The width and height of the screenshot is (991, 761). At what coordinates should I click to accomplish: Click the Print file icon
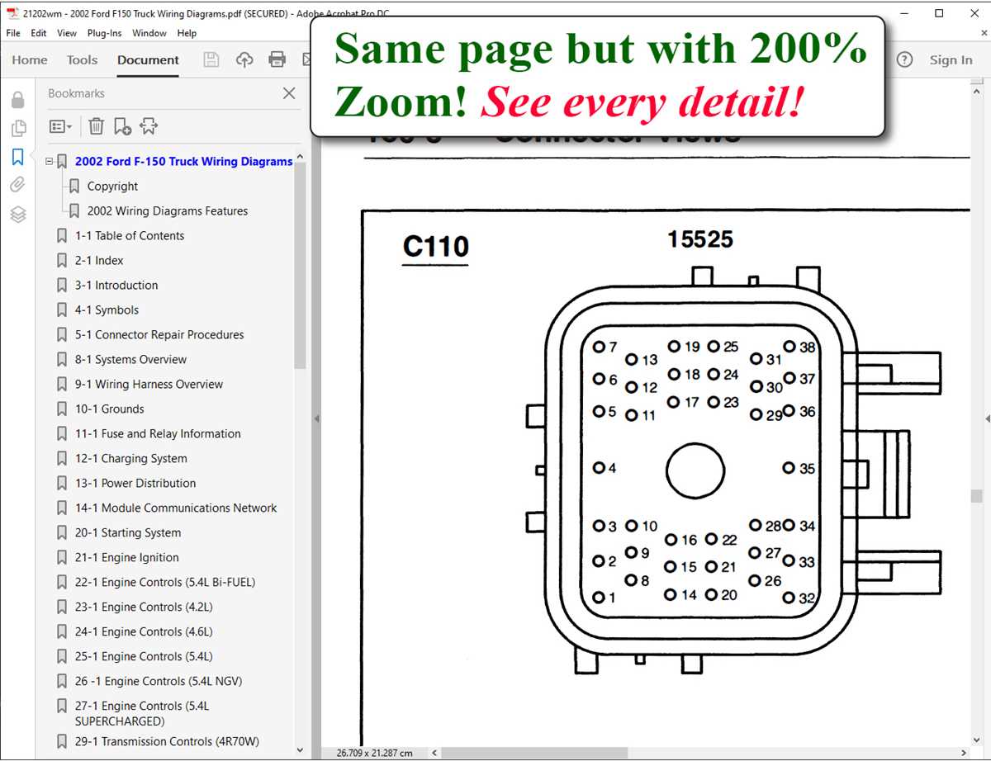[277, 59]
